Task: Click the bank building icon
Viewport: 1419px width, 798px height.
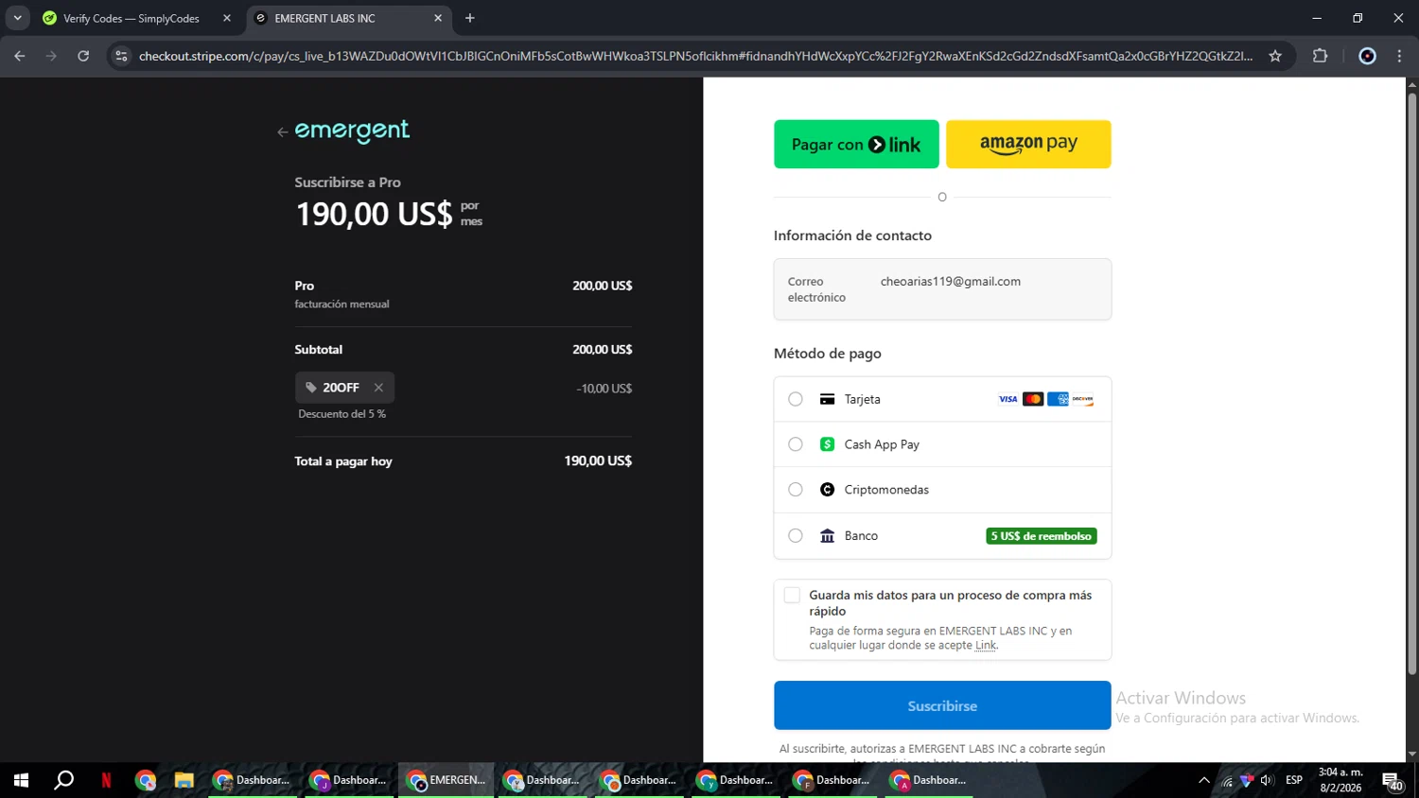Action: [827, 536]
